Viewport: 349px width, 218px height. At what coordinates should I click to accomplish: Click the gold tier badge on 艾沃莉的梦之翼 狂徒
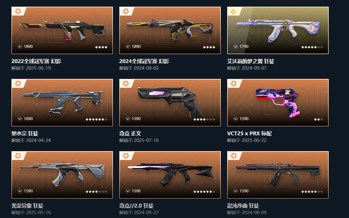point(234,11)
